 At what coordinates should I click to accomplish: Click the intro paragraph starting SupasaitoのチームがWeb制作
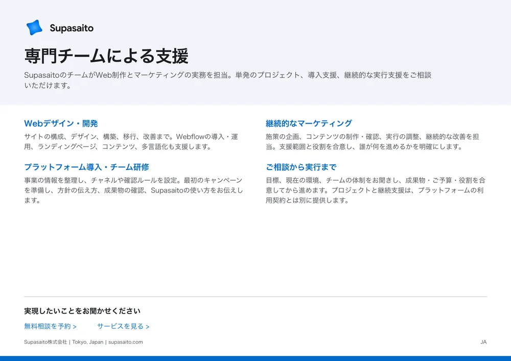tap(228, 80)
